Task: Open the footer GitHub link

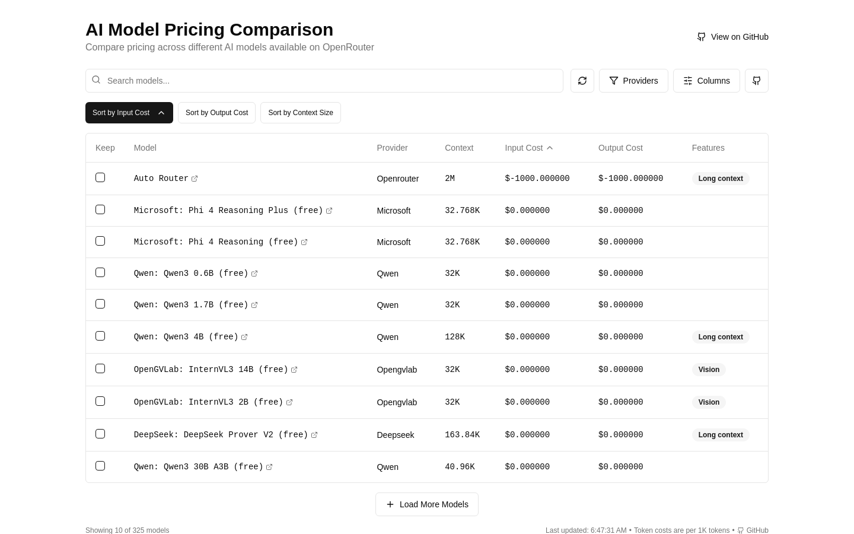Action: [753, 530]
